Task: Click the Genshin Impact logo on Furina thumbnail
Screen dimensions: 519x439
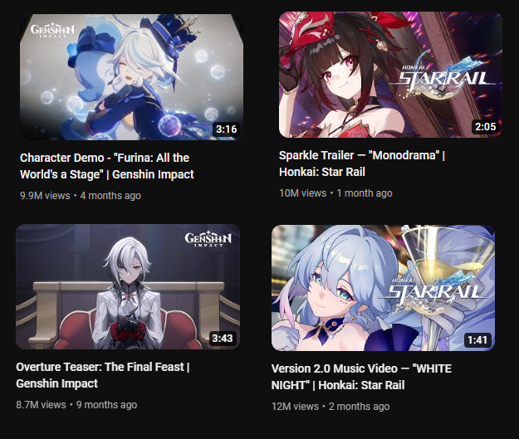Action: point(52,31)
